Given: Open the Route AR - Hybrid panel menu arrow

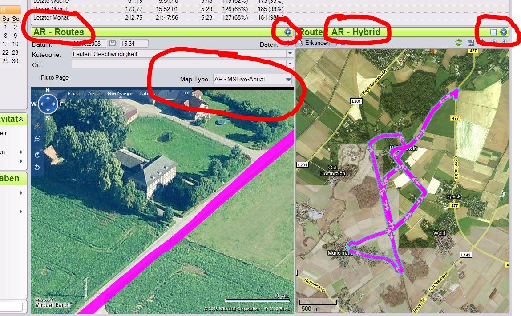Looking at the screenshot, I should (504, 32).
